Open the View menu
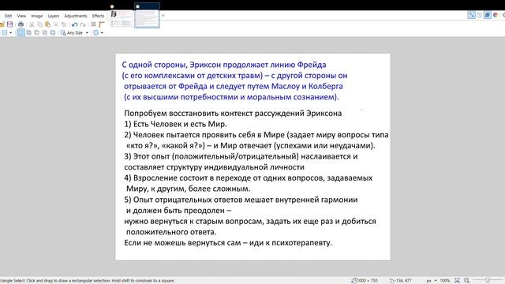505x284 pixels. [21, 16]
